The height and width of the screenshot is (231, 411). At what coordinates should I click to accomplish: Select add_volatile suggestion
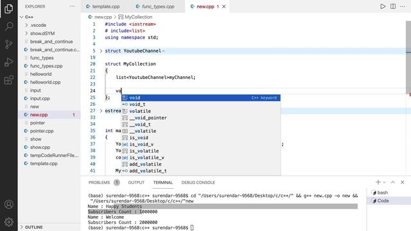pos(201,164)
